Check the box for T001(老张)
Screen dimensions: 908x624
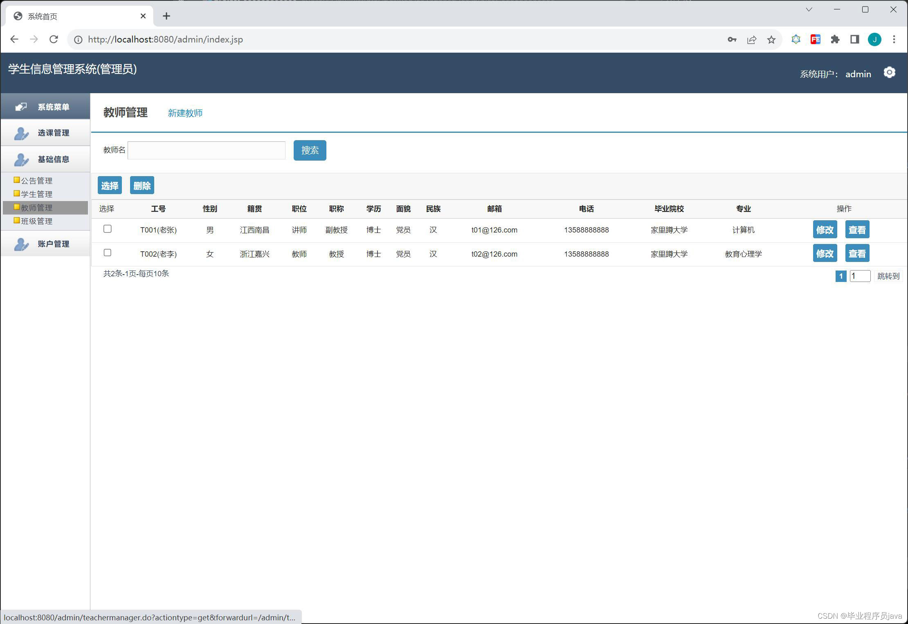click(x=107, y=229)
